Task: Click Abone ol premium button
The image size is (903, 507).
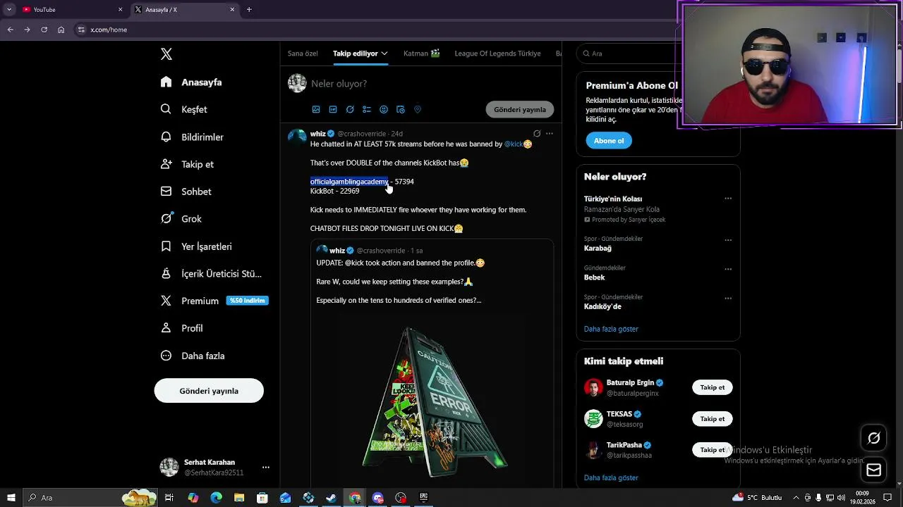Action: pyautogui.click(x=609, y=141)
